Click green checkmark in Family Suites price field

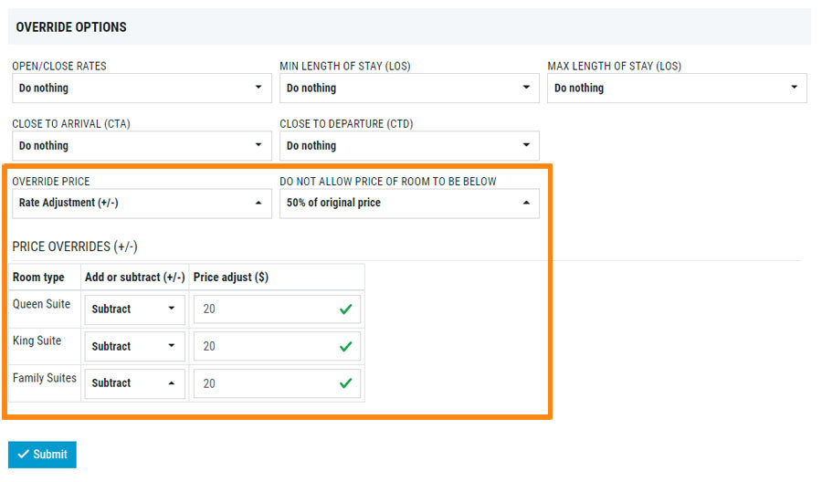pos(345,383)
